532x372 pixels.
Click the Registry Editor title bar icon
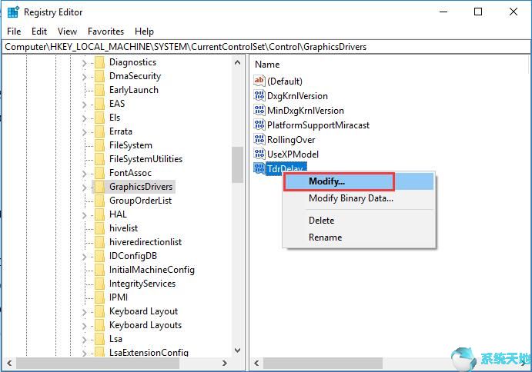tap(13, 12)
